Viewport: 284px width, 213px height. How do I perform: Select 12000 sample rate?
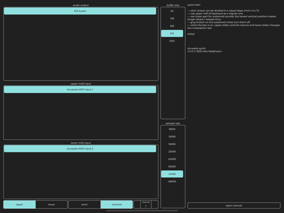tap(172, 136)
